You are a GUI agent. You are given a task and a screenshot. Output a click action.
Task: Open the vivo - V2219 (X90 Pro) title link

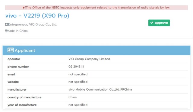37,16
